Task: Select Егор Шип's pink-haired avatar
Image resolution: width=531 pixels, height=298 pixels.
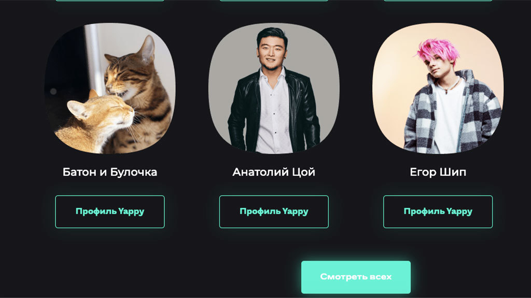Action: coord(438,88)
